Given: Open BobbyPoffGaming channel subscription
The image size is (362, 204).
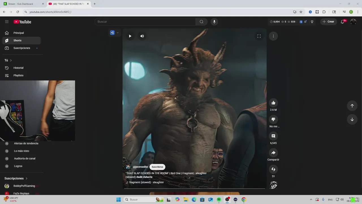Looking at the screenshot, I should click(x=21, y=186).
